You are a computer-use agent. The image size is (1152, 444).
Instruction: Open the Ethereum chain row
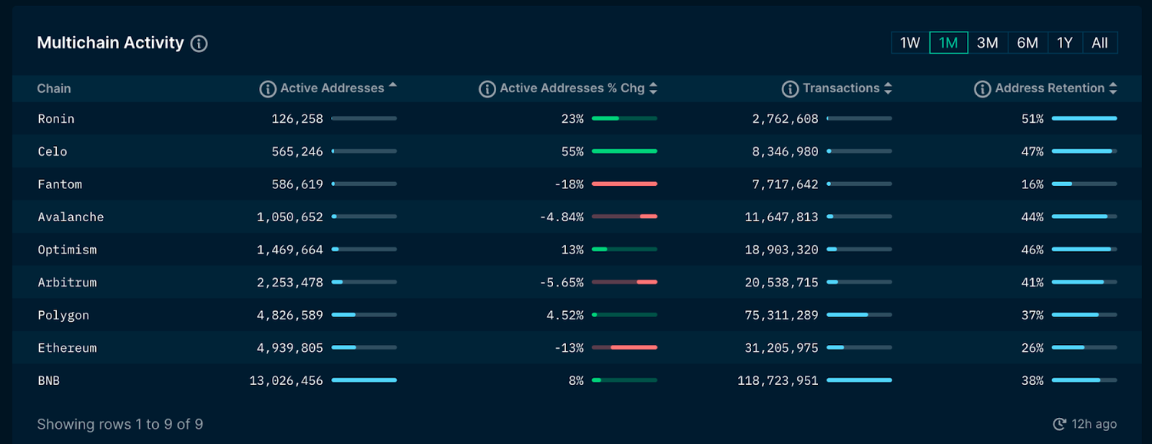tap(68, 348)
